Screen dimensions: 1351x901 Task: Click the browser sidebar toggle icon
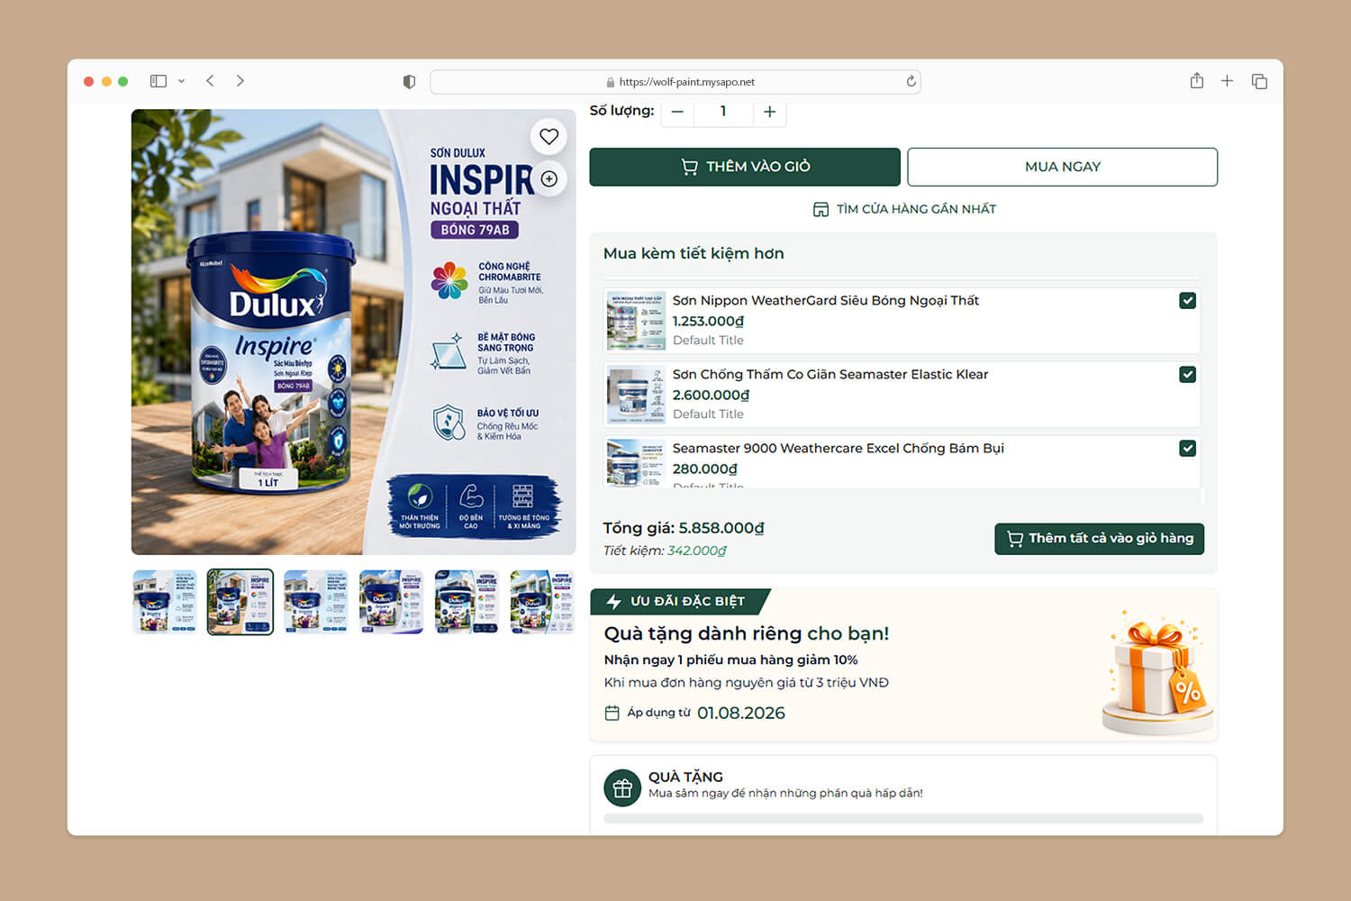click(159, 81)
